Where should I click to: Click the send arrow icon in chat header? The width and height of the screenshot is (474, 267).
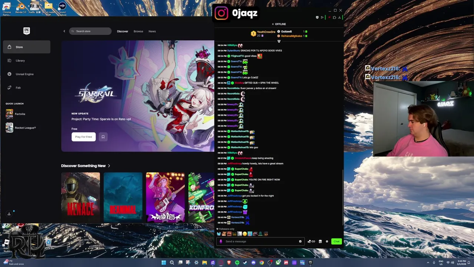322,17
